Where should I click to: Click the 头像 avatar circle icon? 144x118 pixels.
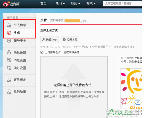[x=9, y=33]
